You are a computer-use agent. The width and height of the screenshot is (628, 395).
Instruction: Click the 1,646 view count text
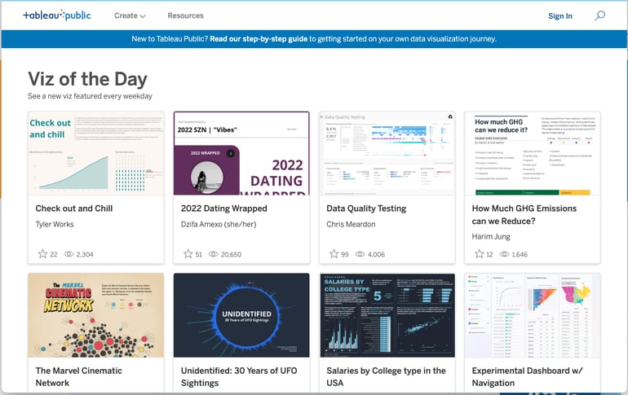pos(520,254)
